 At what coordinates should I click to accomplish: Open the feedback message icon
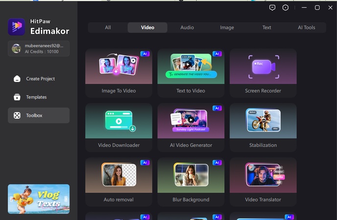(x=272, y=8)
